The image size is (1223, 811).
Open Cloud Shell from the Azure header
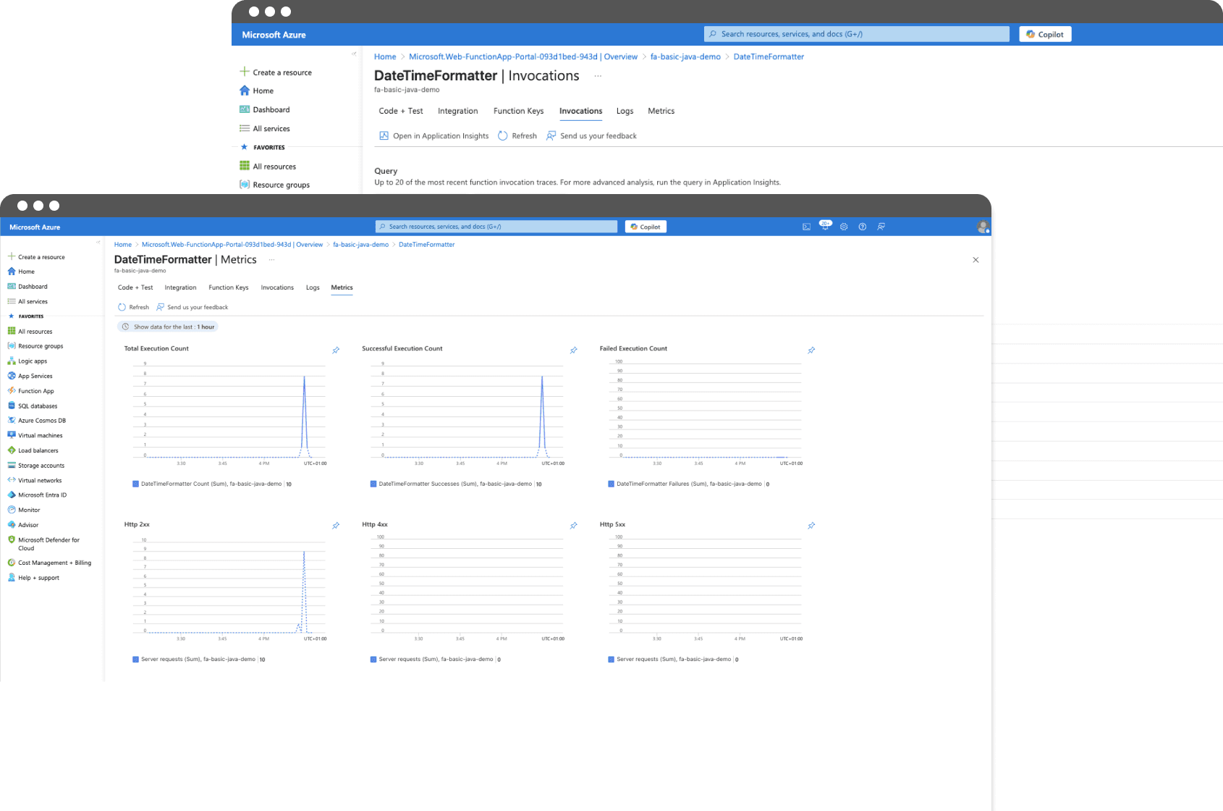point(806,227)
